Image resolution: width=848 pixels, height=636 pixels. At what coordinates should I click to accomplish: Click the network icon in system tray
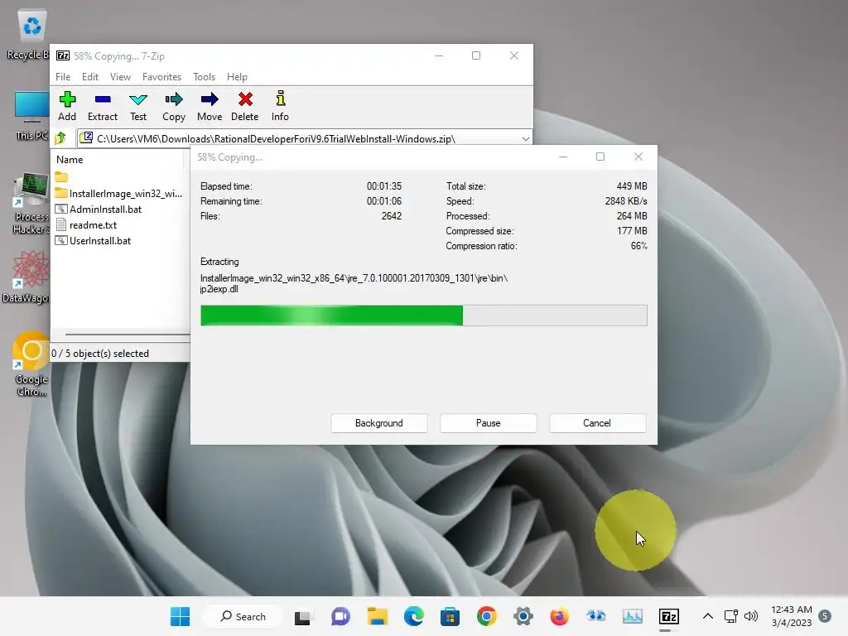pyautogui.click(x=731, y=616)
